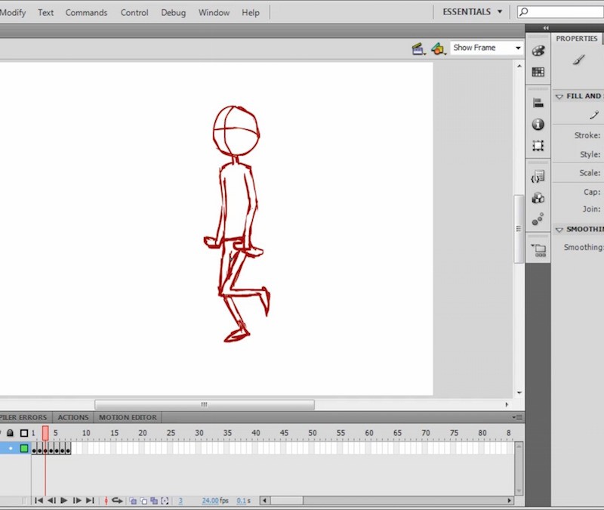Open the Transform panel icon
Viewport: 604px width, 510px height.
(538, 145)
